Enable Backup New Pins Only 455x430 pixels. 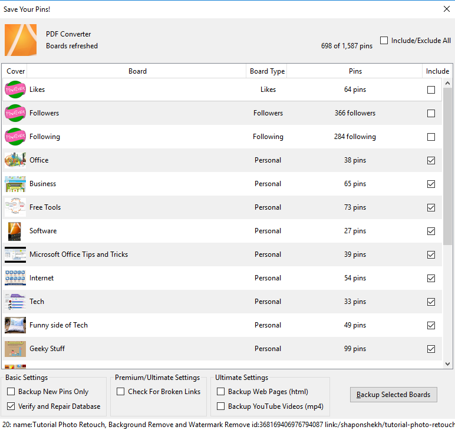(x=11, y=392)
